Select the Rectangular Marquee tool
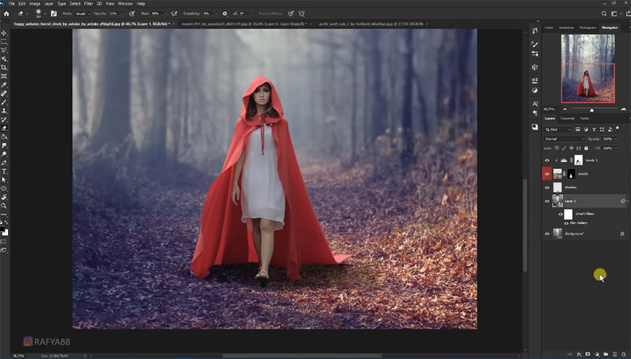 coord(4,42)
